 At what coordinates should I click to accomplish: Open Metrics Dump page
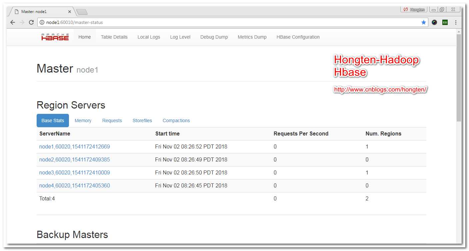click(x=252, y=37)
